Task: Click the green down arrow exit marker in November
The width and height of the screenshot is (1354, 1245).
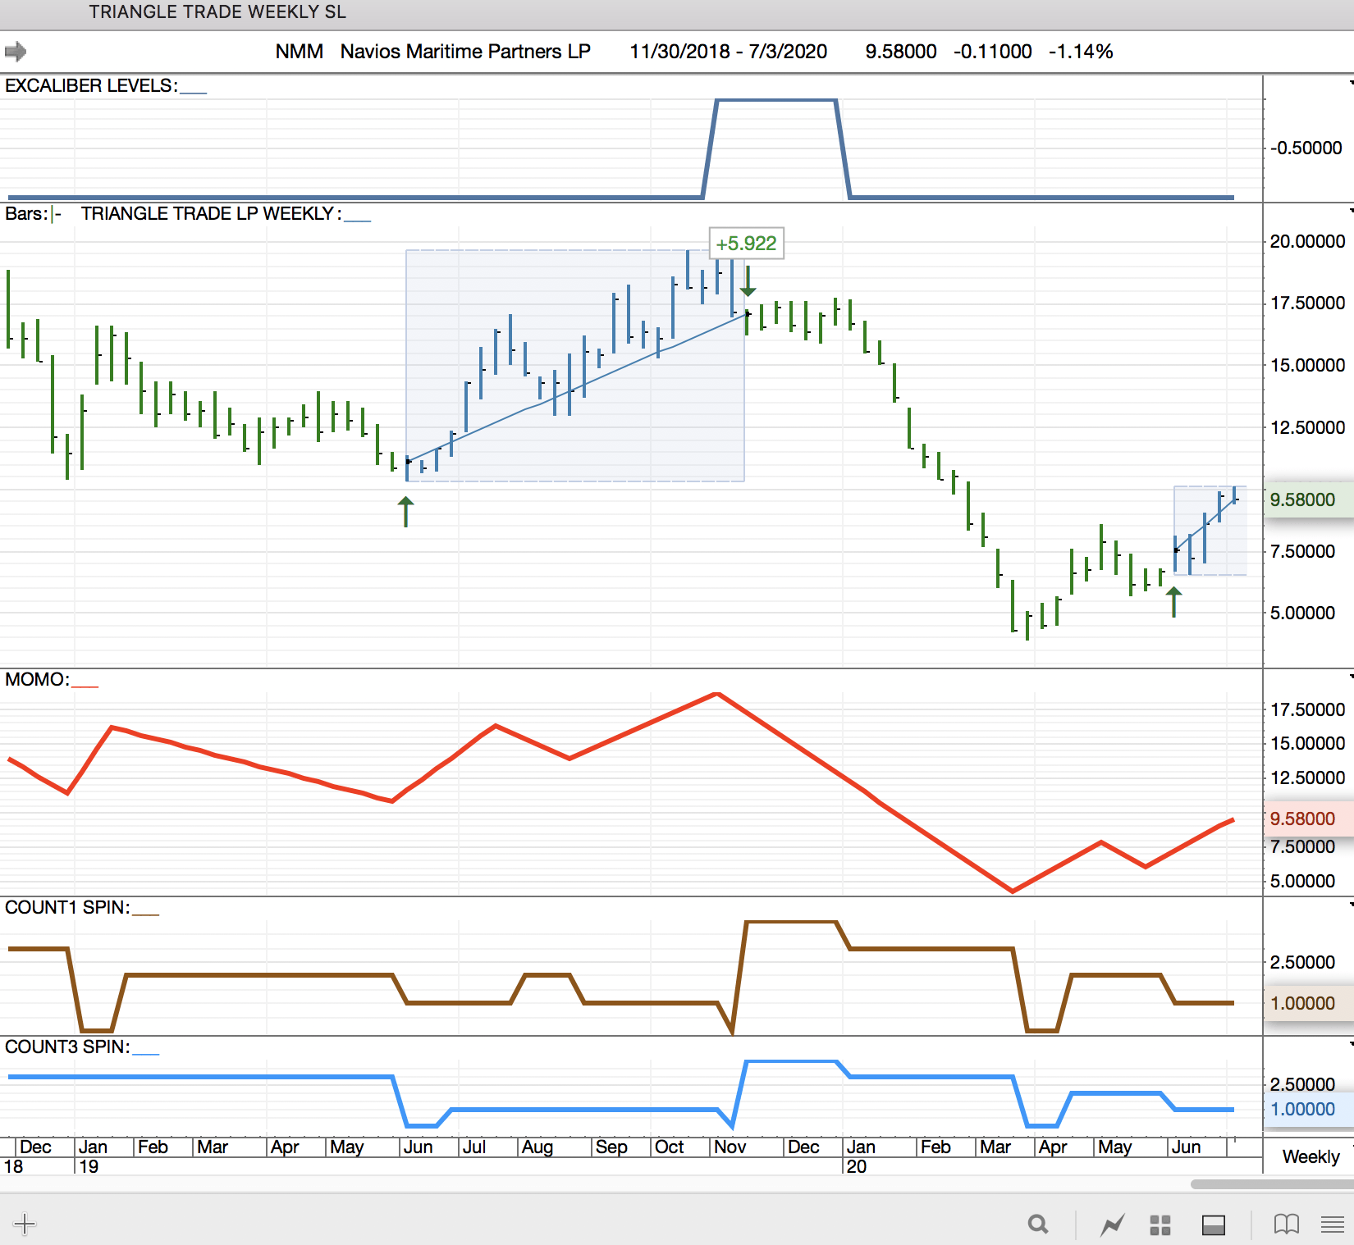Action: pos(748,280)
